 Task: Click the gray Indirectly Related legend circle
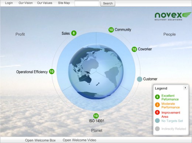tap(157, 129)
